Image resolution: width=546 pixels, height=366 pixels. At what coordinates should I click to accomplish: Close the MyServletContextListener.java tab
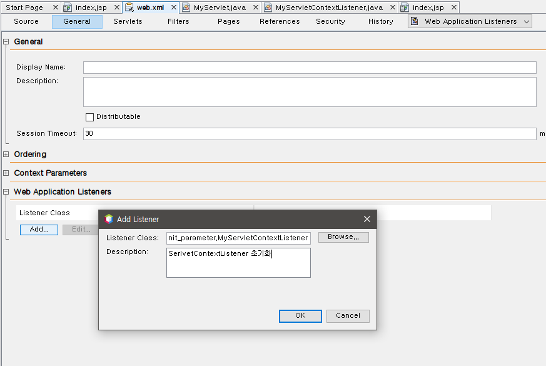pyautogui.click(x=392, y=8)
